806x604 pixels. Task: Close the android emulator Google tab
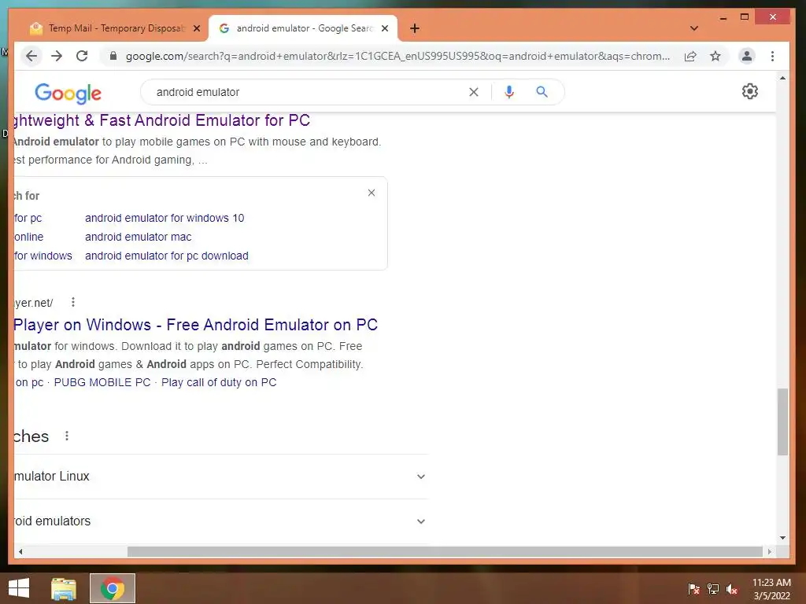(384, 29)
